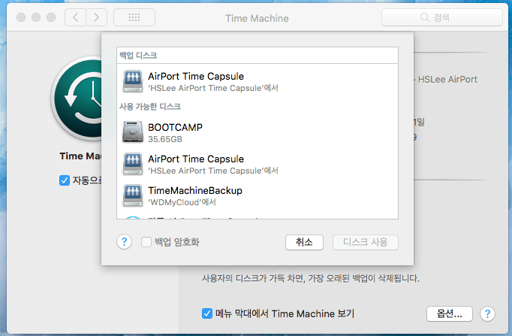Click the disk icon of the available AirPort Time Capsule
The height and width of the screenshot is (336, 512).
click(x=133, y=164)
